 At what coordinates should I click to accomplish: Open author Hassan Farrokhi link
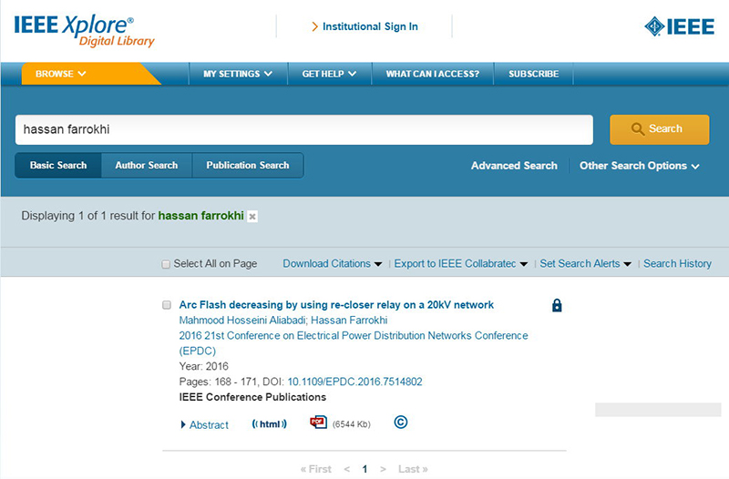349,321
